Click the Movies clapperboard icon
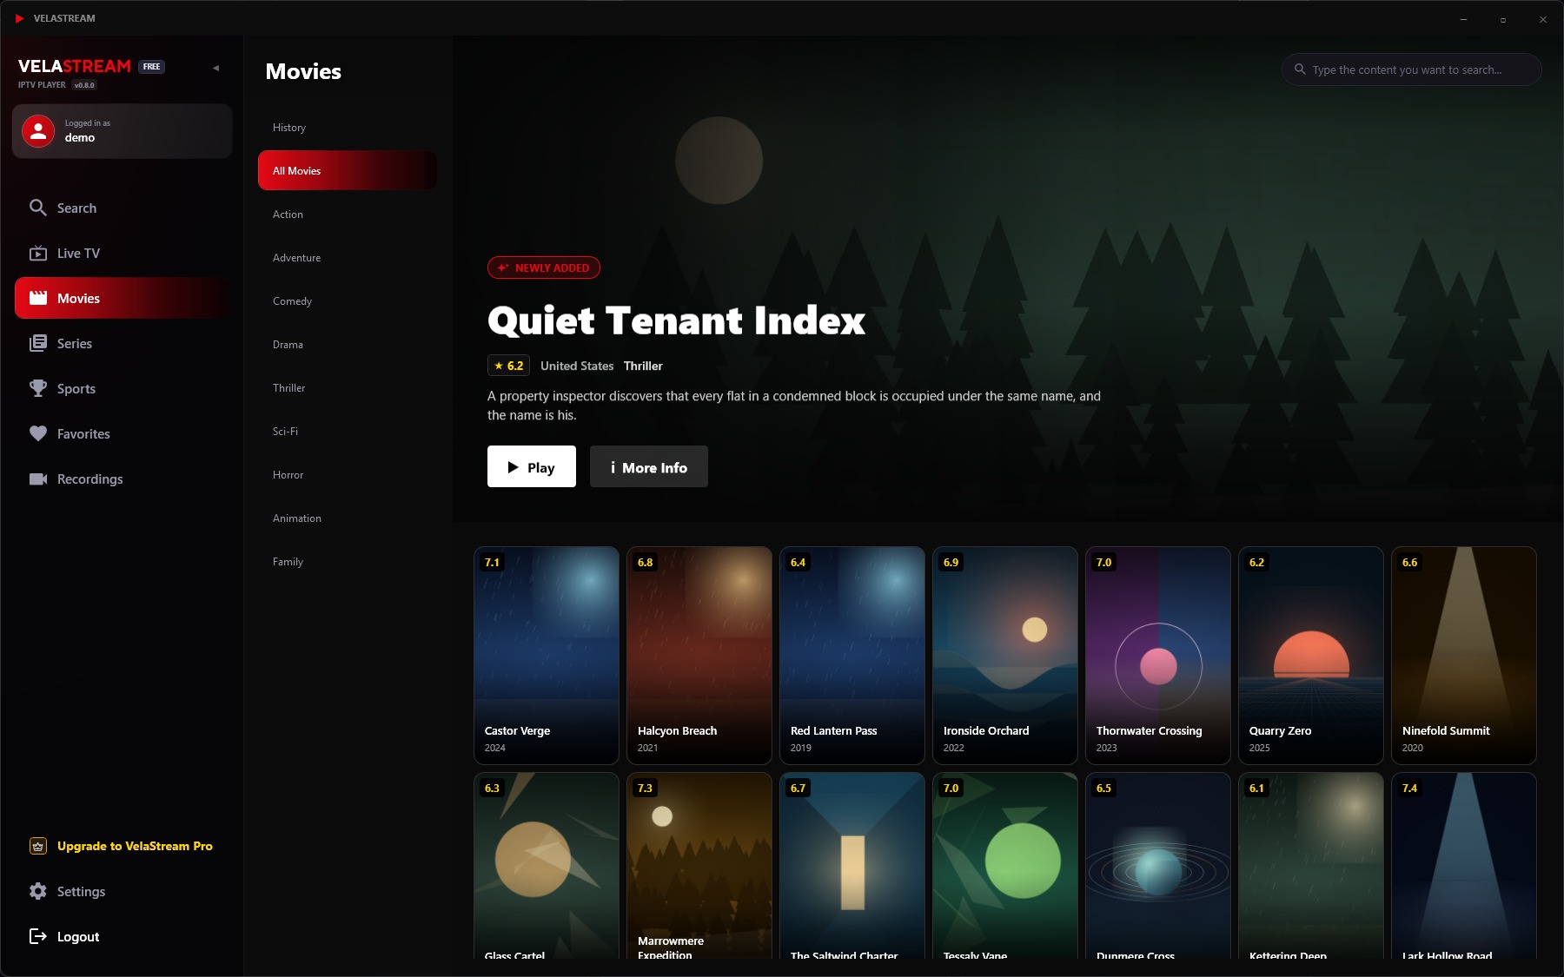The width and height of the screenshot is (1564, 977). 38,298
